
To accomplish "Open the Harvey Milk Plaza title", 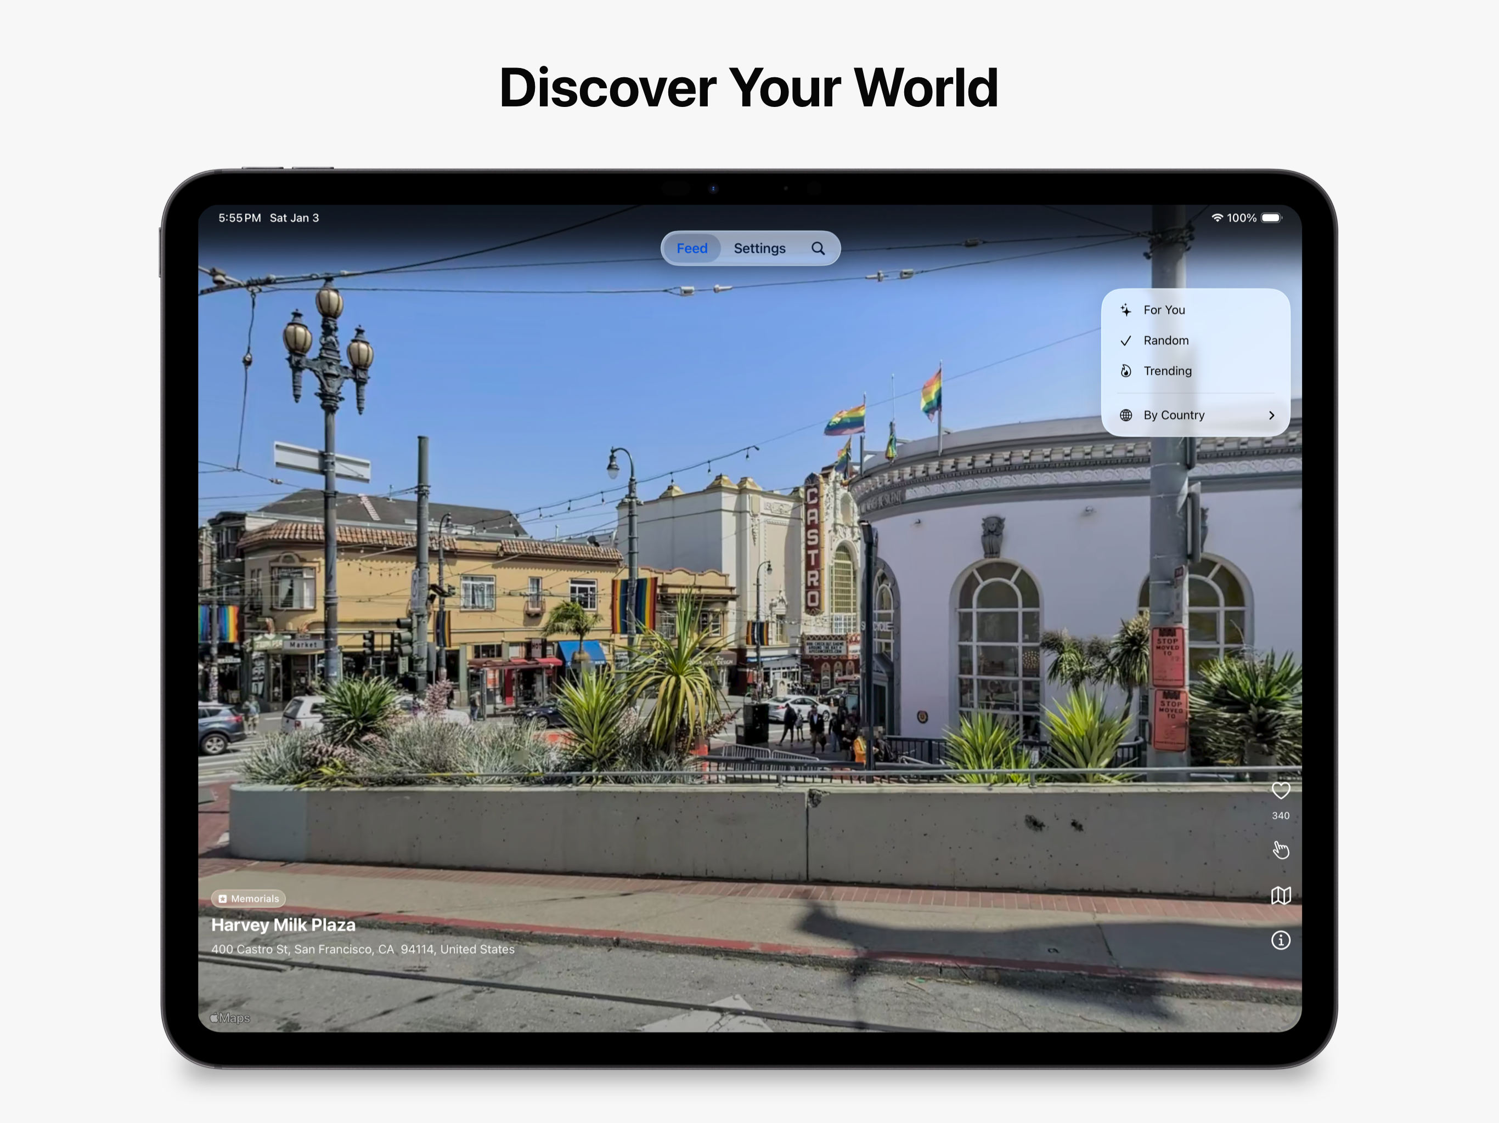I will click(x=283, y=925).
